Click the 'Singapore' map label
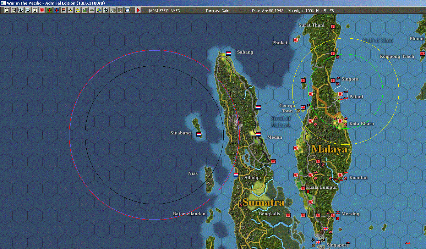Image resolution: width=426 pixels, height=249 pixels. click(338, 245)
